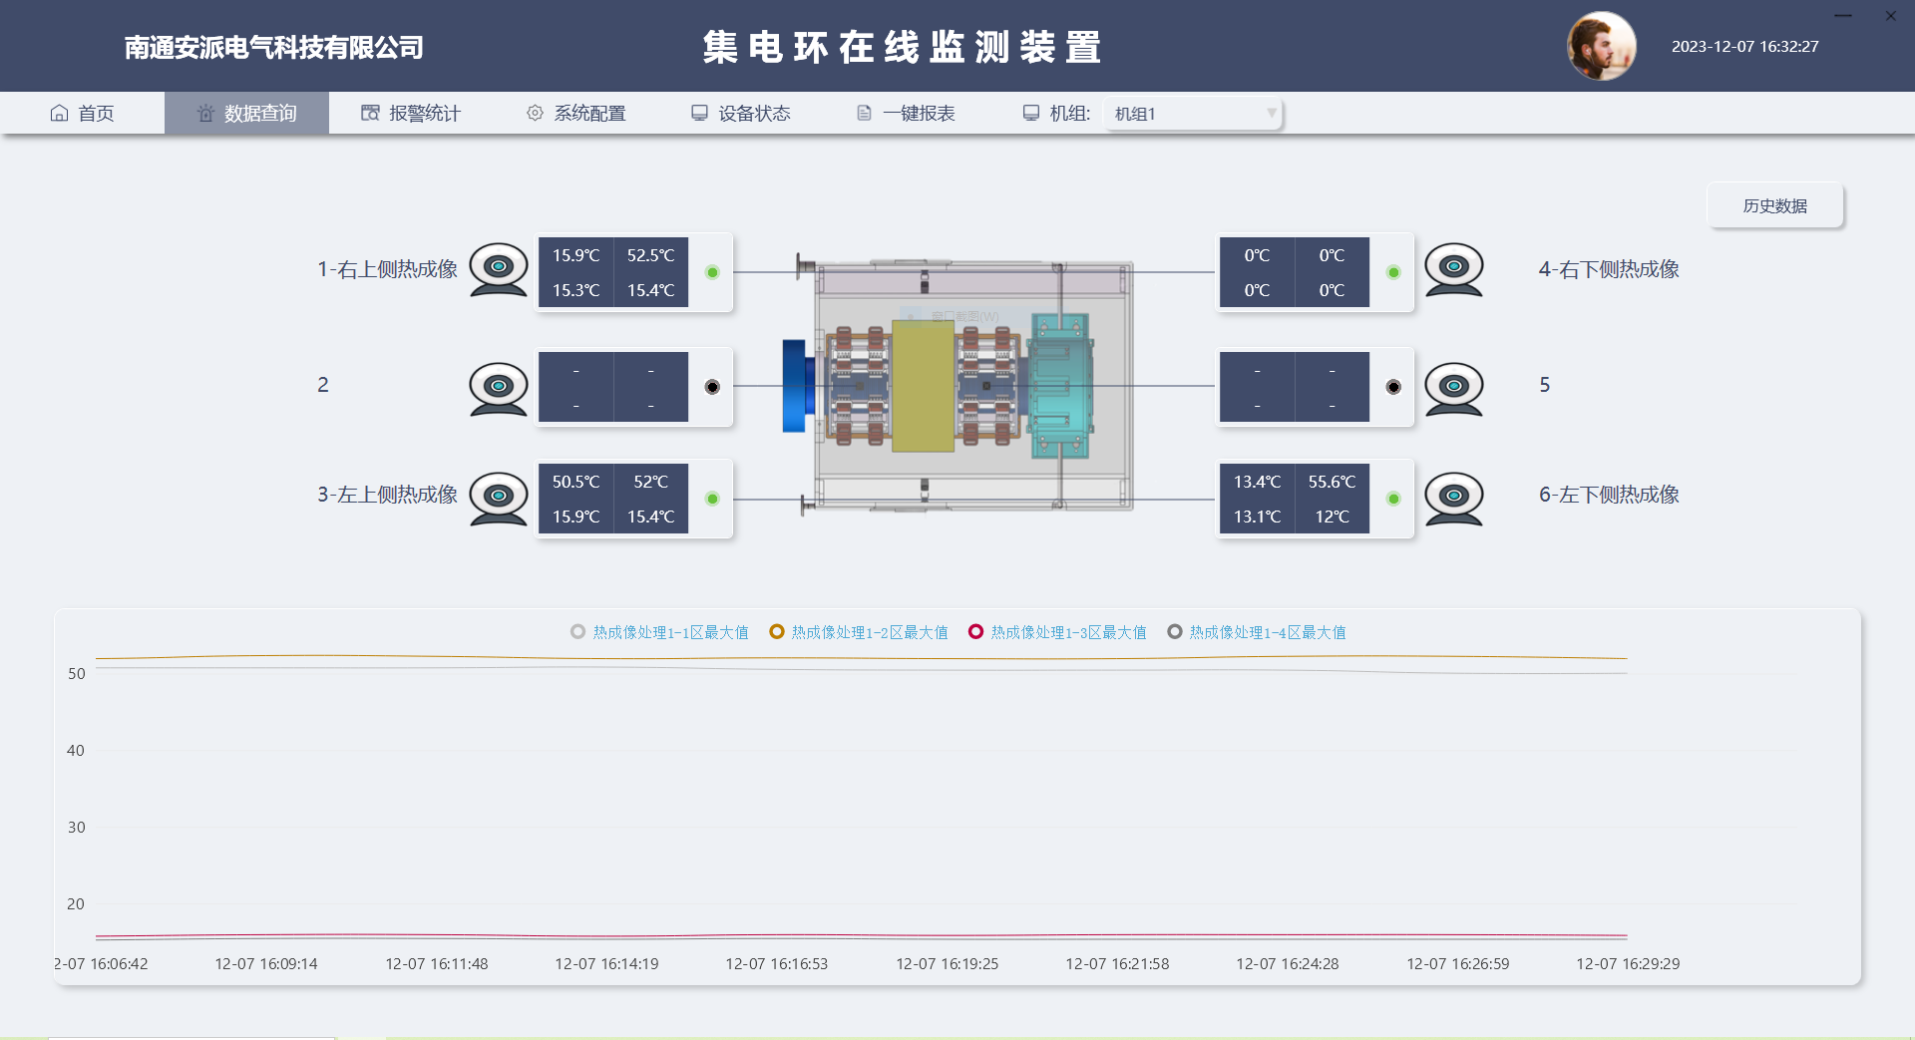
Task: Click green status dot of camera 1
Action: (x=712, y=272)
